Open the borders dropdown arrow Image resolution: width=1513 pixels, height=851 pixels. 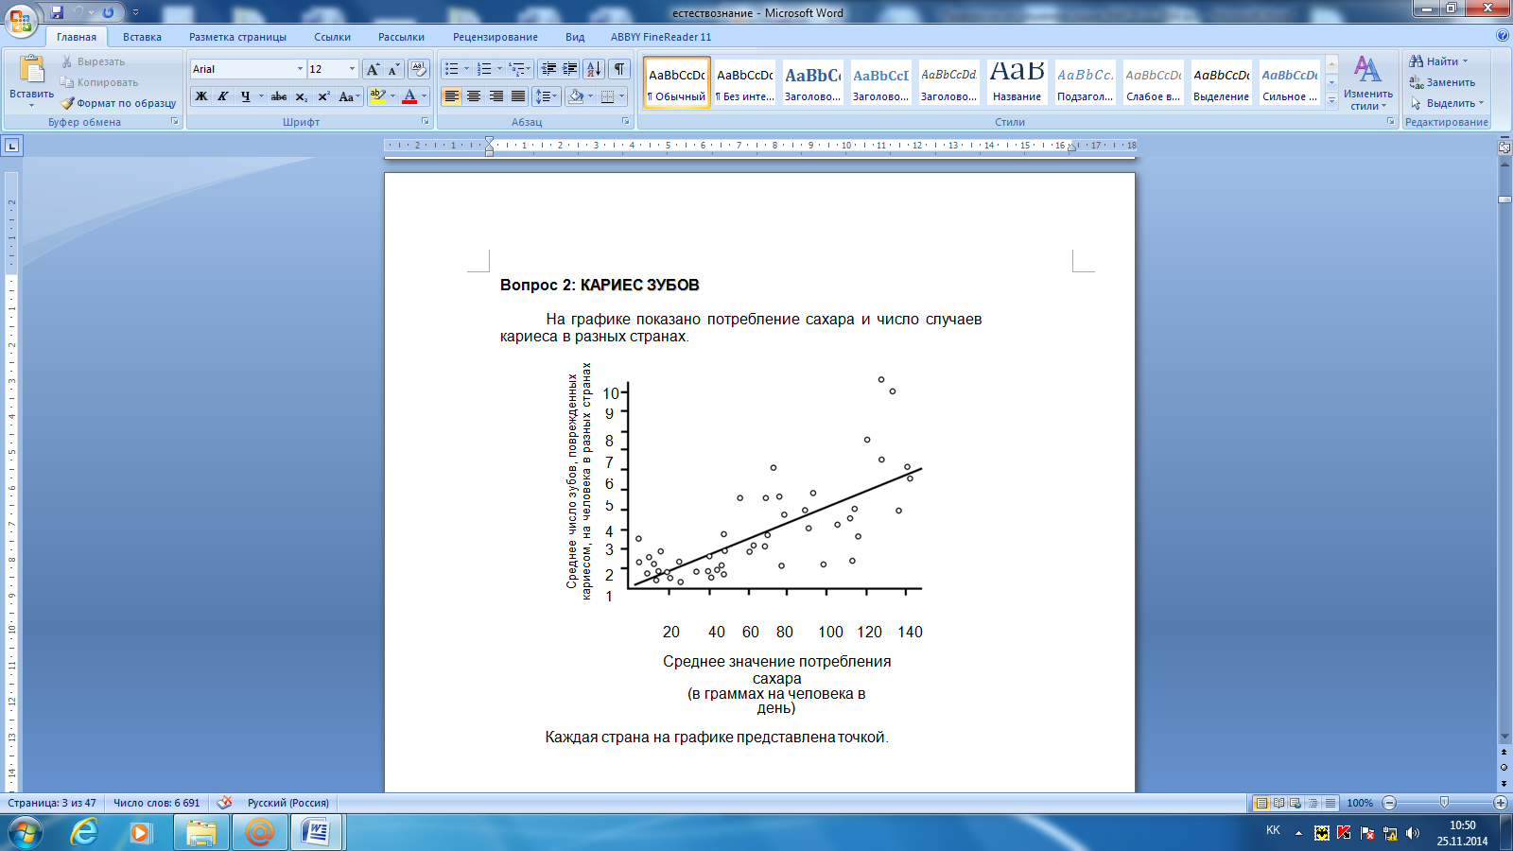pos(621,96)
